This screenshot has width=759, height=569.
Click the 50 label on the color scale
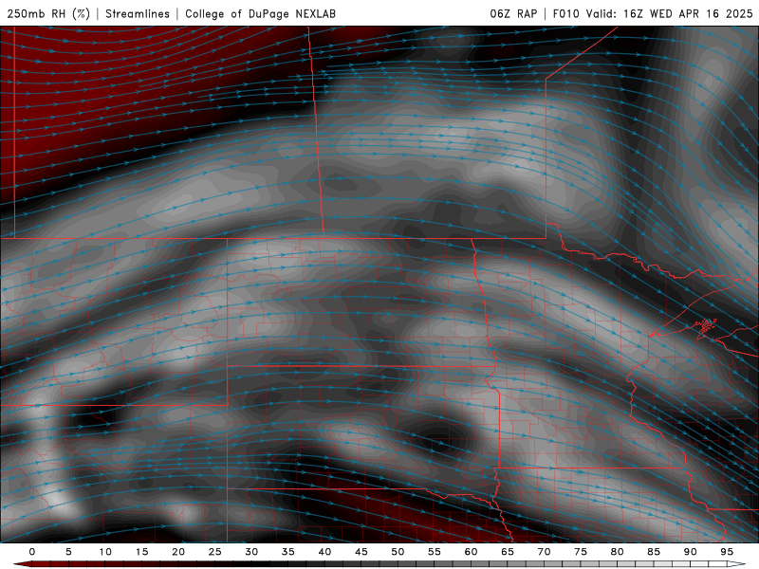coord(398,552)
